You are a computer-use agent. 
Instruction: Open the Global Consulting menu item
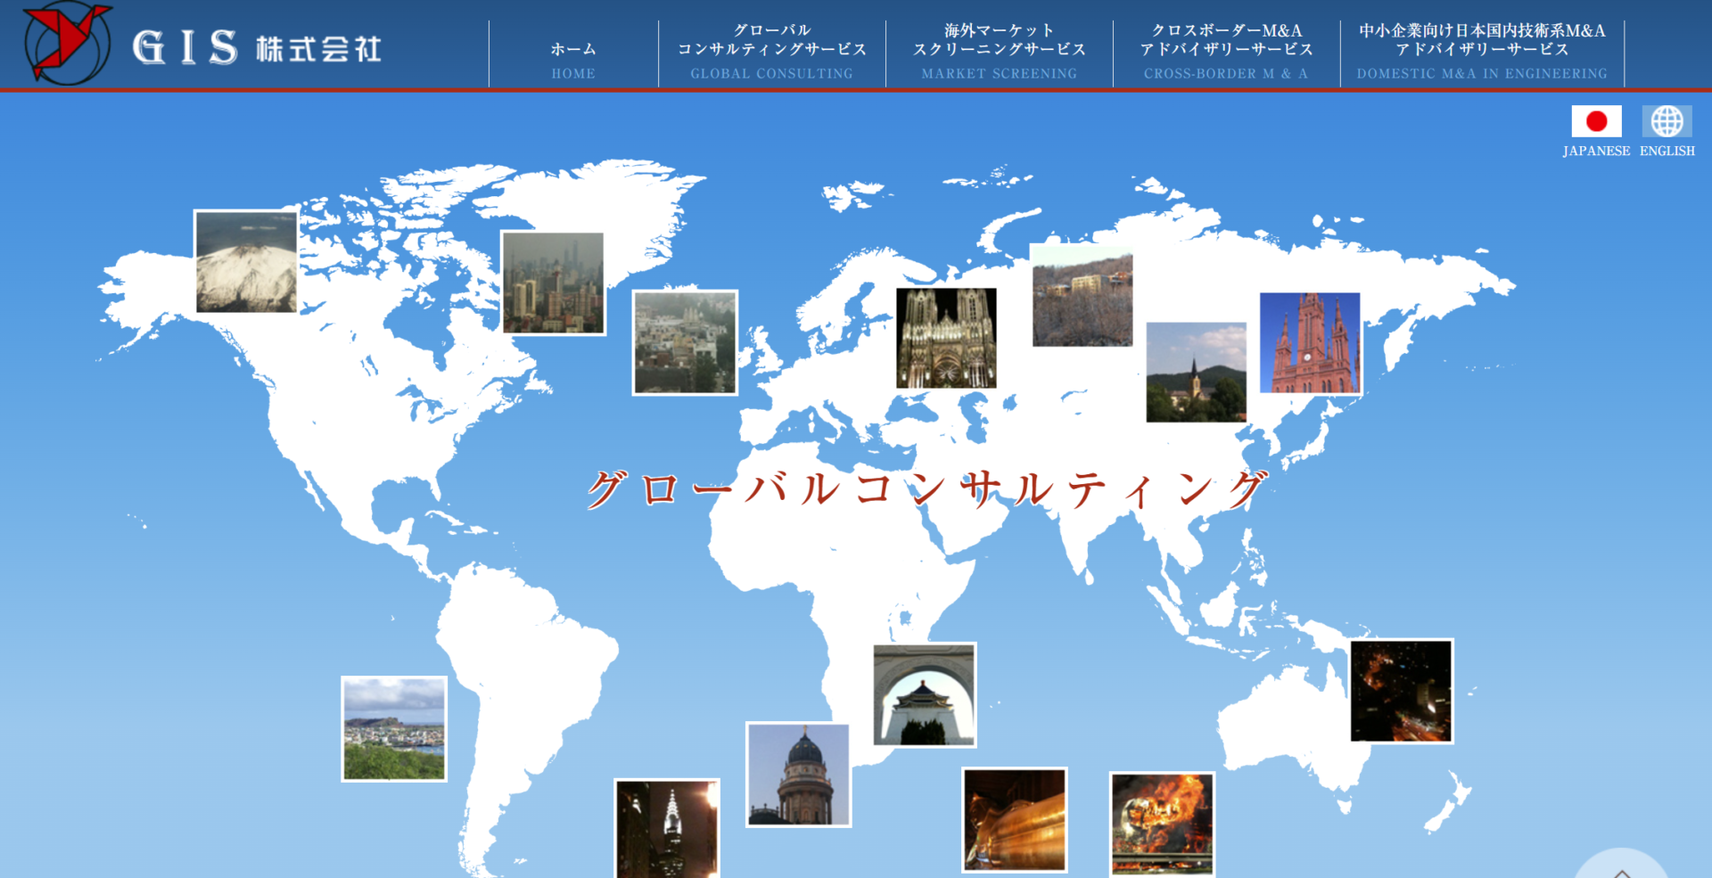tap(771, 53)
